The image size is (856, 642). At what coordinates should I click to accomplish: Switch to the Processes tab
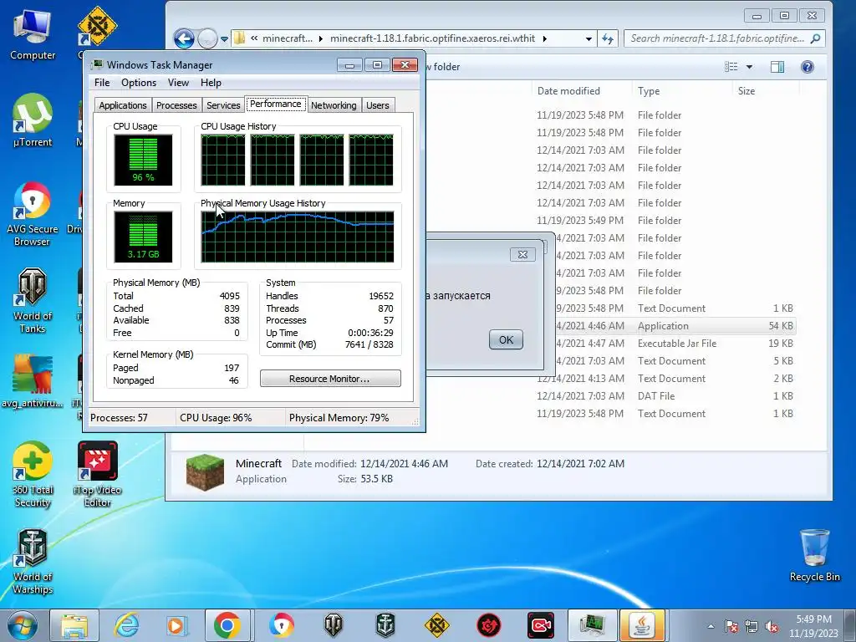coord(176,105)
